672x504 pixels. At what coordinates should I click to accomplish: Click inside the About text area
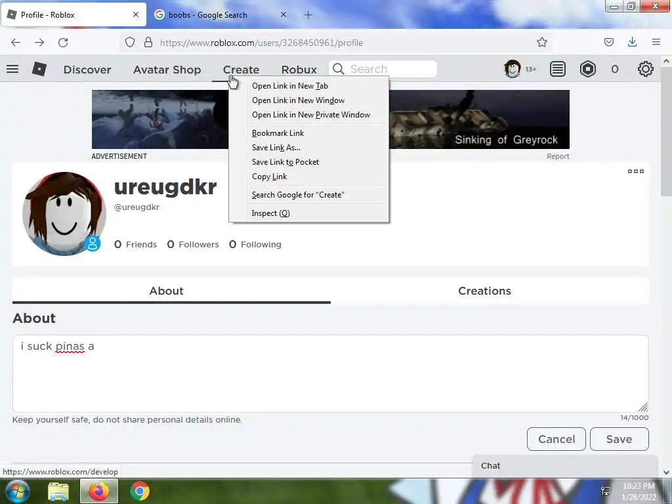tap(331, 373)
